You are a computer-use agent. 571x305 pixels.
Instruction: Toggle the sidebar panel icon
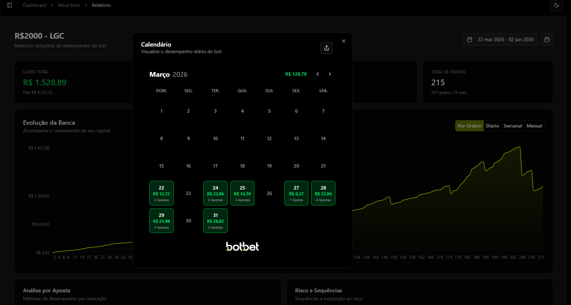[x=10, y=5]
